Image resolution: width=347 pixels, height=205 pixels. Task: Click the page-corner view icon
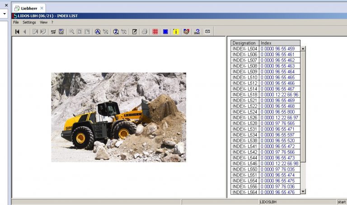click(x=87, y=32)
